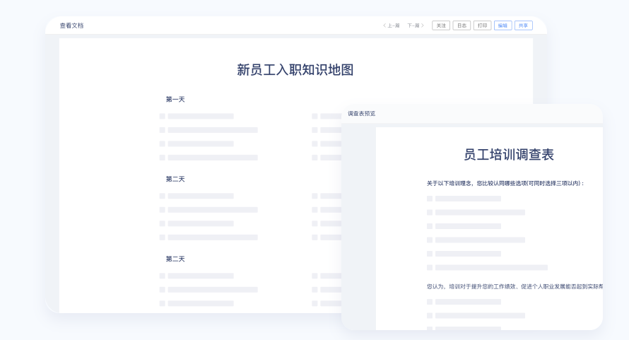Check first option under the 您认为 question

430,302
